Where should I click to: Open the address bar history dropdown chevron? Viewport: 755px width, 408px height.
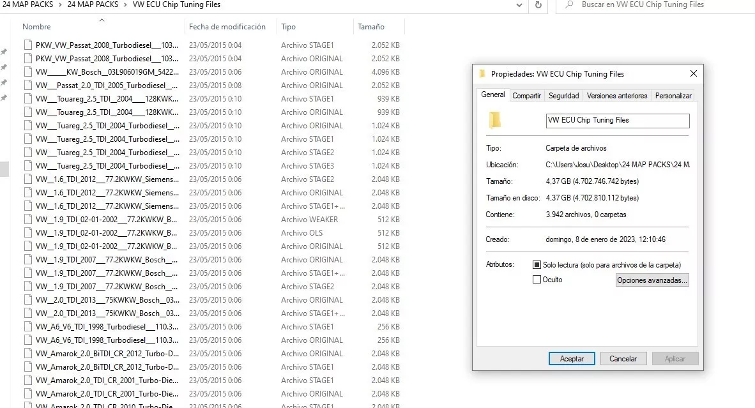click(519, 5)
